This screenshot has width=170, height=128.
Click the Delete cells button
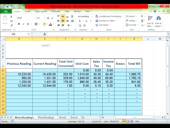coord(131,21)
